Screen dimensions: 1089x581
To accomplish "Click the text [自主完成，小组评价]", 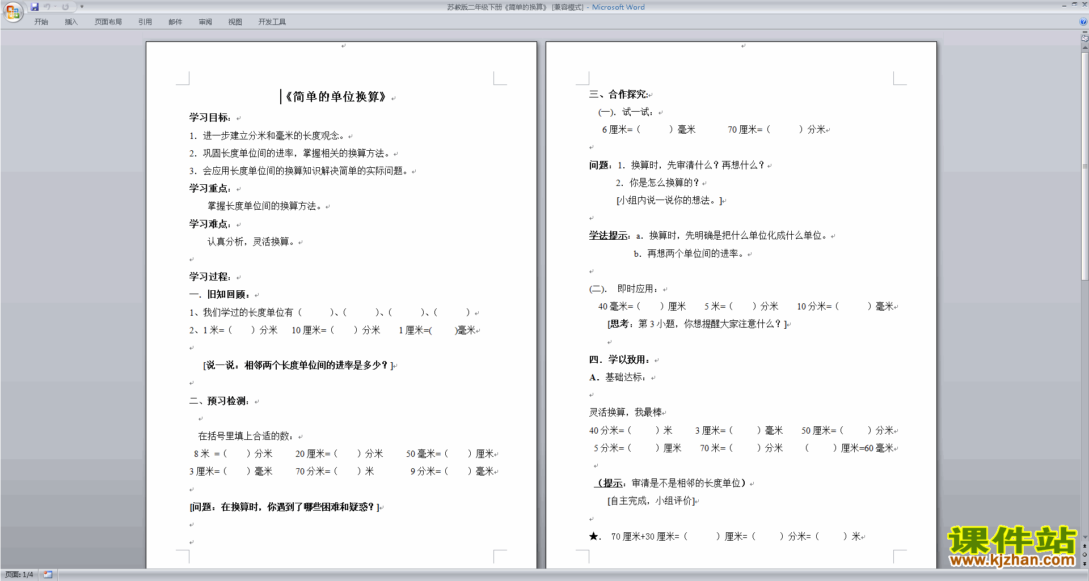I will pyautogui.click(x=652, y=501).
